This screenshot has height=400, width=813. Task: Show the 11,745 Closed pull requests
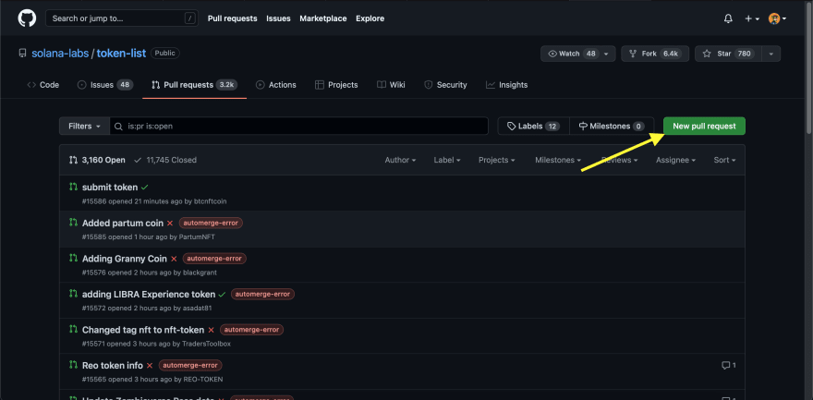click(165, 160)
